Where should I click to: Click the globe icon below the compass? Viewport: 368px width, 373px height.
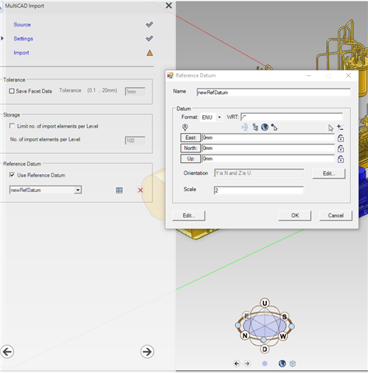(x=282, y=364)
